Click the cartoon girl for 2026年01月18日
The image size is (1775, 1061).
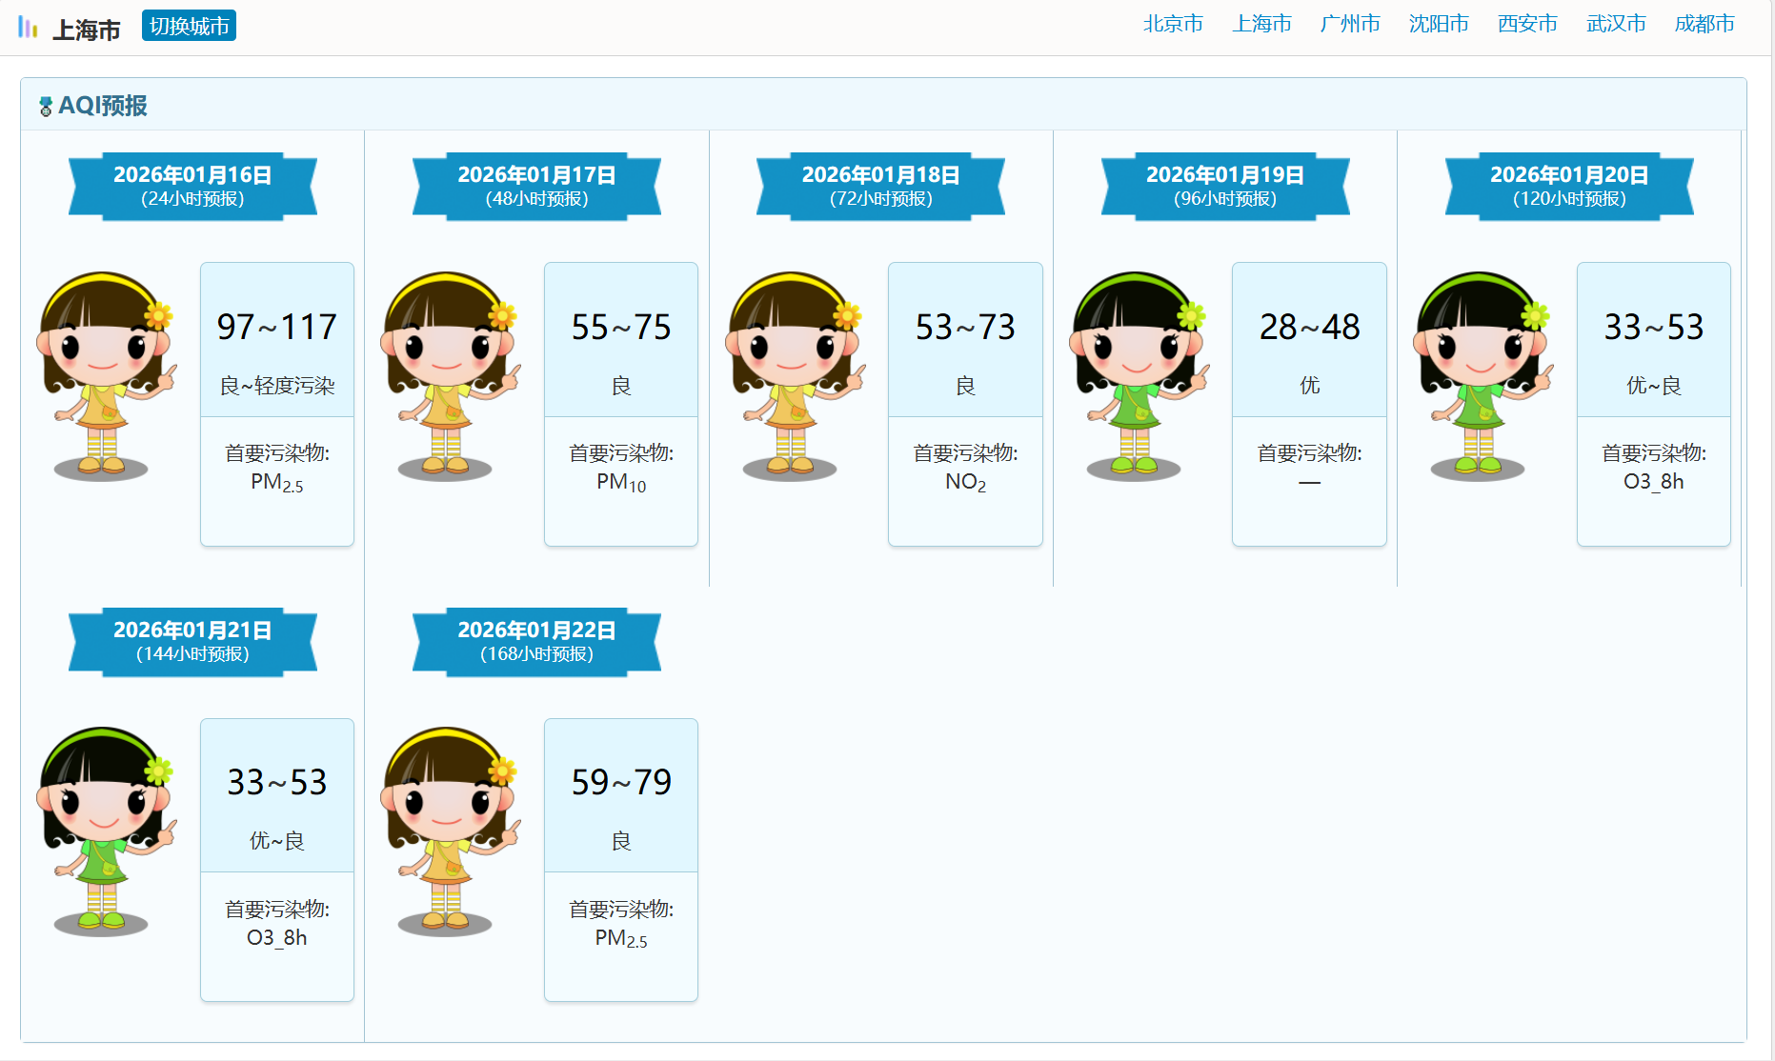tap(794, 375)
